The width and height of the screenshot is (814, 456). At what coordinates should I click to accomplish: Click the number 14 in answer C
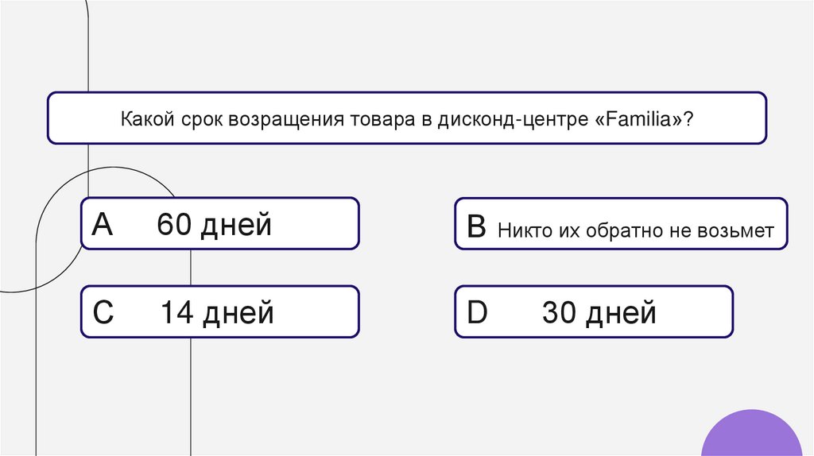pyautogui.click(x=177, y=313)
